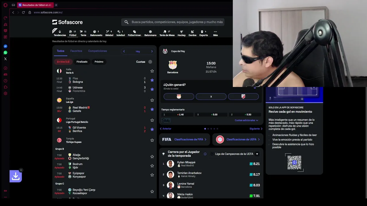The image size is (367, 206).
Task: Open X (Twitter) in the Opera sidebar
Action: pyautogui.click(x=5, y=59)
